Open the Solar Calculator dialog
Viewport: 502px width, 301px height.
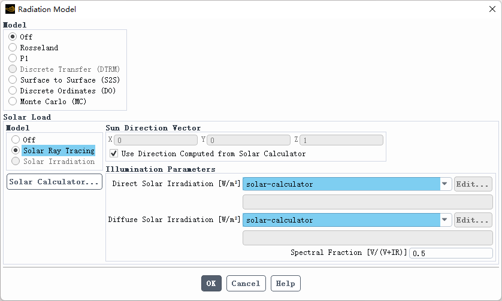click(x=55, y=182)
